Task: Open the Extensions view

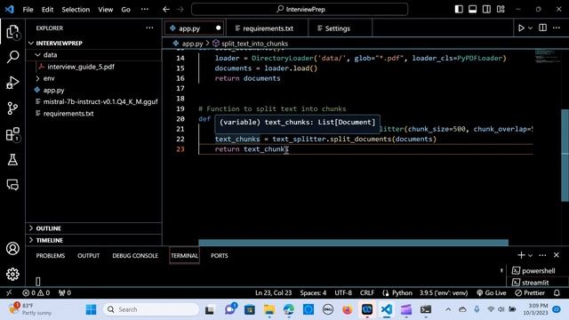Action: coord(12,134)
